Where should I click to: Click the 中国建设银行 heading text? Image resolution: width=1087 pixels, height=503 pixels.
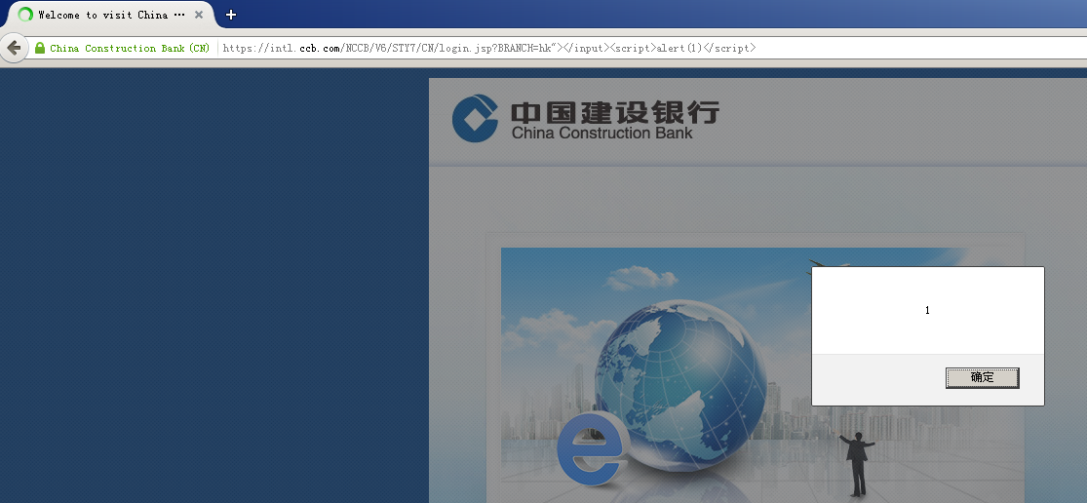point(615,111)
